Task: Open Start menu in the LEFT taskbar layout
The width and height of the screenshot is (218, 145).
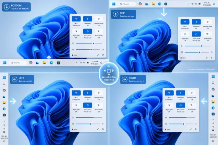Action: [x=4, y=77]
